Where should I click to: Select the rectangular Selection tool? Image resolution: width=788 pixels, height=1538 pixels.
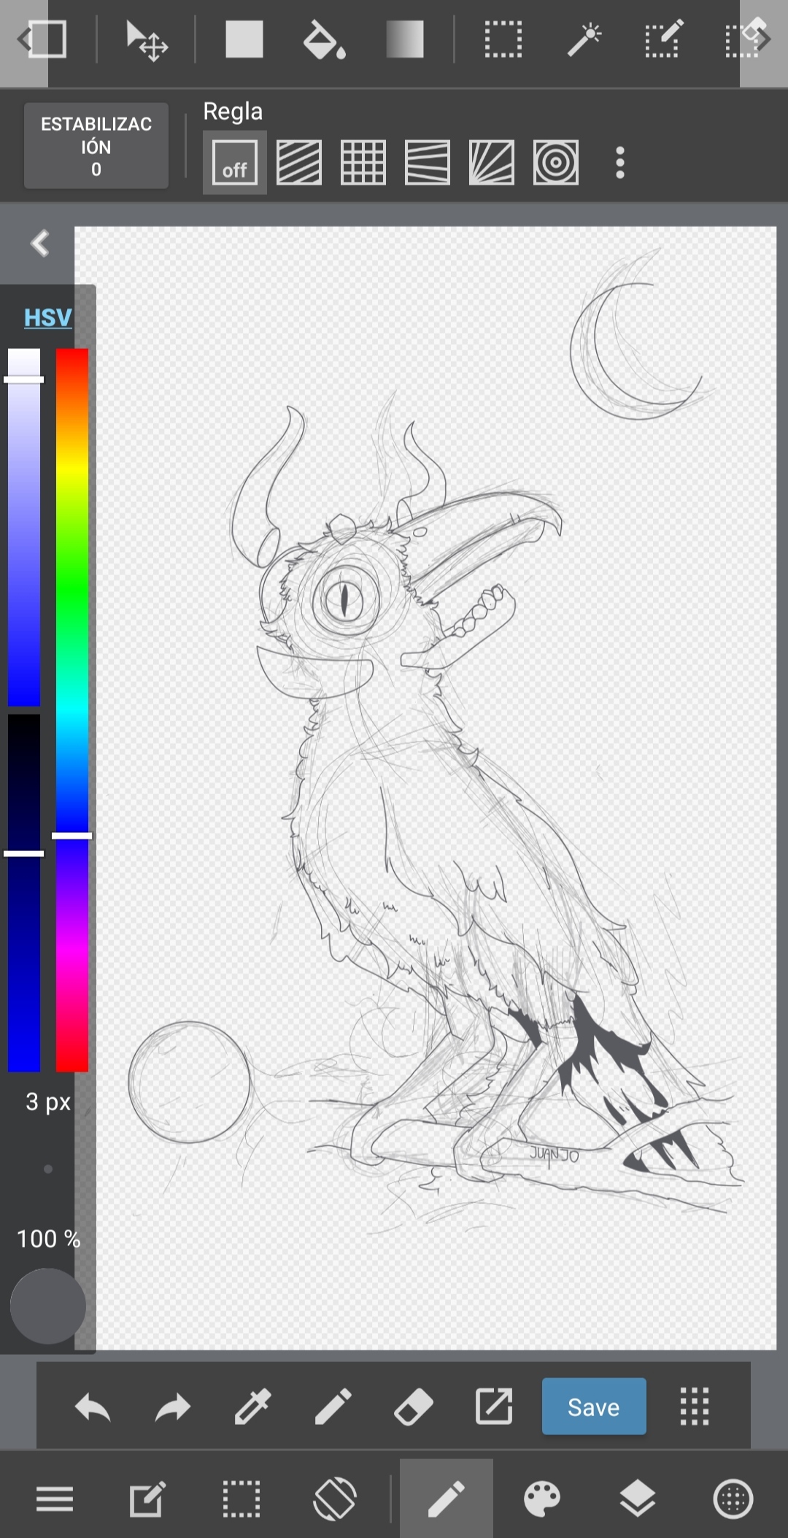coord(503,39)
